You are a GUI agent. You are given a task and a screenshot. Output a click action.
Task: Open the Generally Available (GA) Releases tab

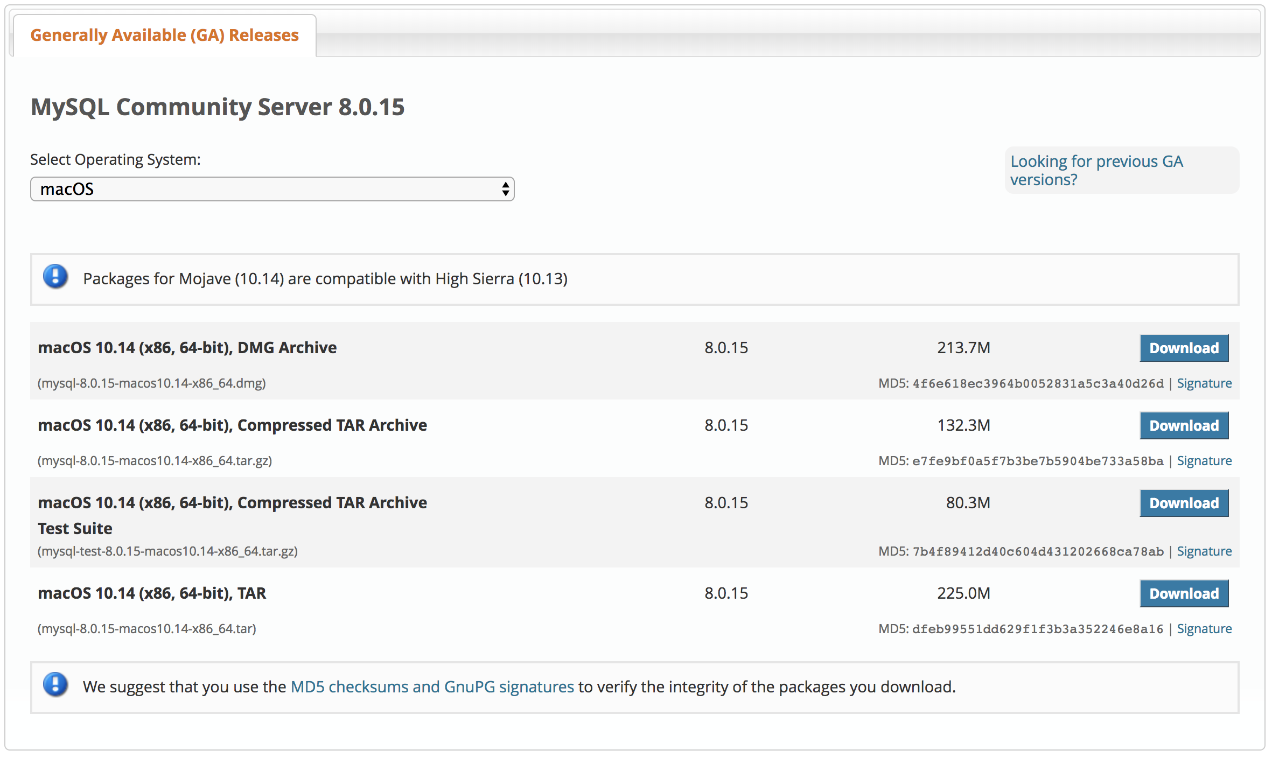pos(164,35)
